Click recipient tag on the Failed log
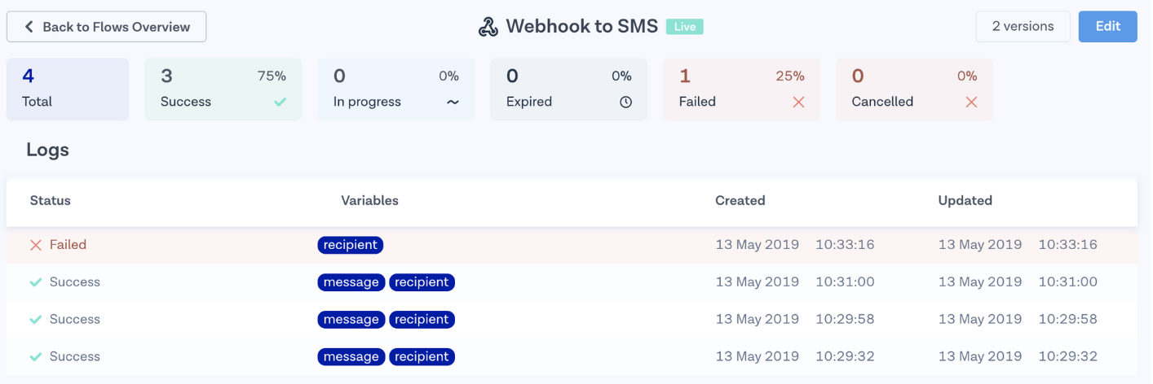 [x=350, y=245]
